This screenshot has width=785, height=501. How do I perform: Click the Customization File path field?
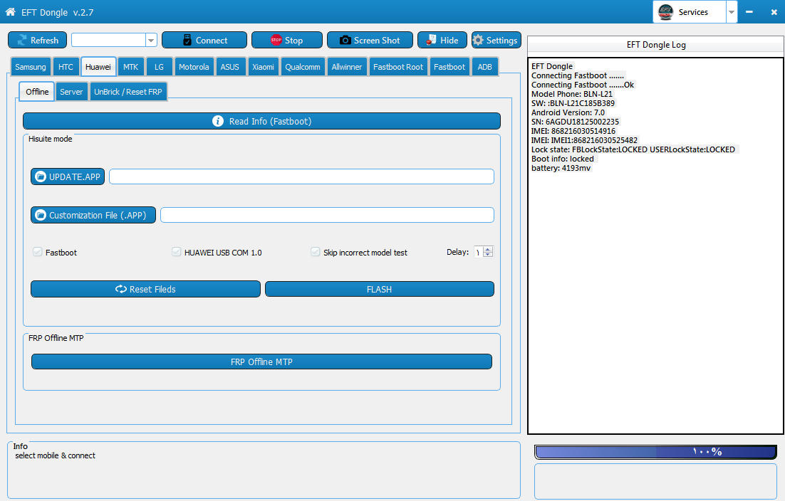(327, 215)
